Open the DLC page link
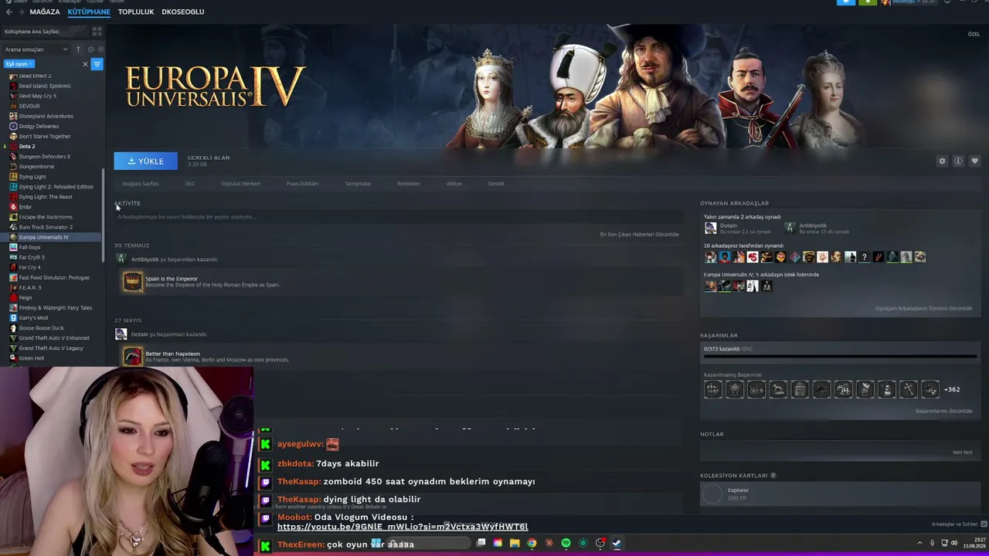 [x=190, y=184]
